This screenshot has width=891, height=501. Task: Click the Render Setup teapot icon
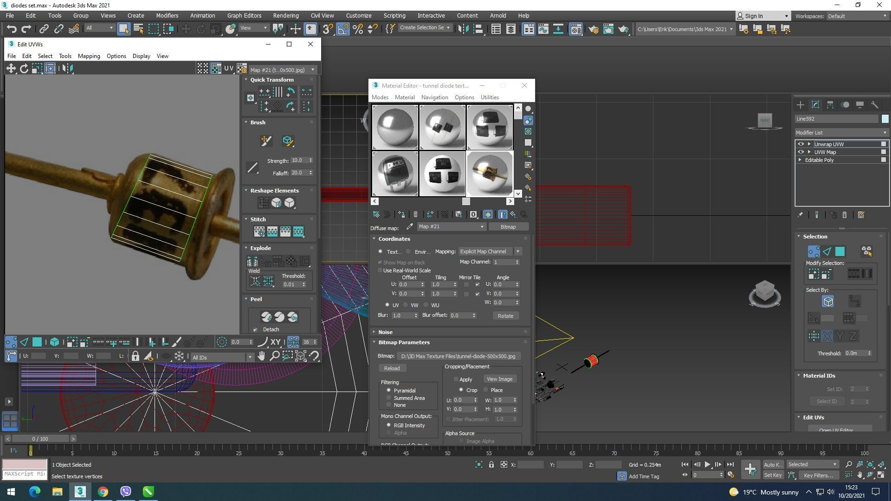tap(593, 29)
